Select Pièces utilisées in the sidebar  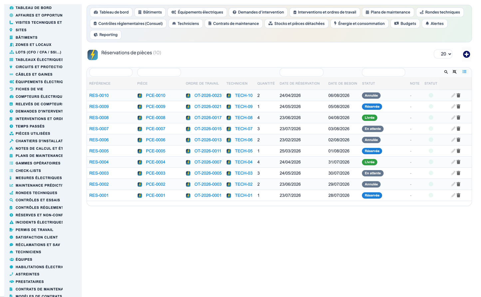point(33,134)
